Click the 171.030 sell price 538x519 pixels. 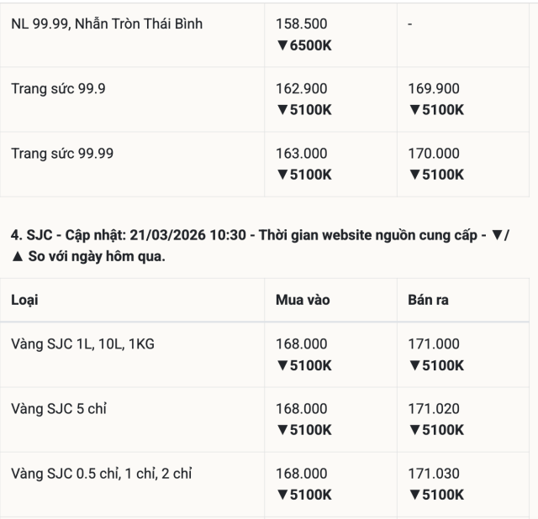[x=434, y=474]
